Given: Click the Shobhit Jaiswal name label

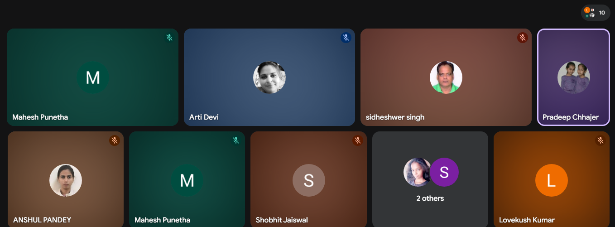Looking at the screenshot, I should point(282,220).
